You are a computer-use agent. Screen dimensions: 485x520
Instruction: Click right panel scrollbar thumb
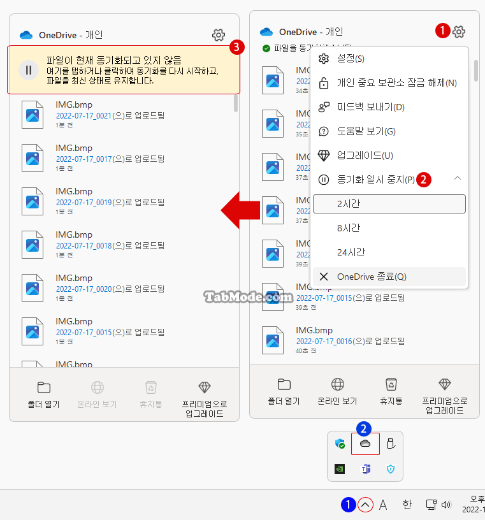pyautogui.click(x=476, y=71)
